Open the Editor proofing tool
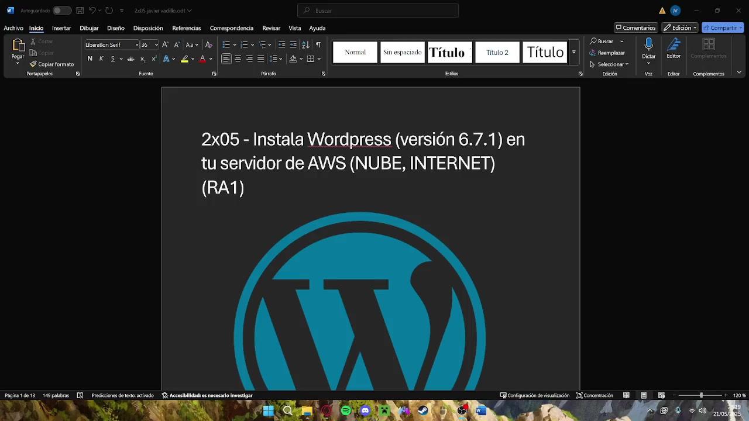 tap(674, 49)
